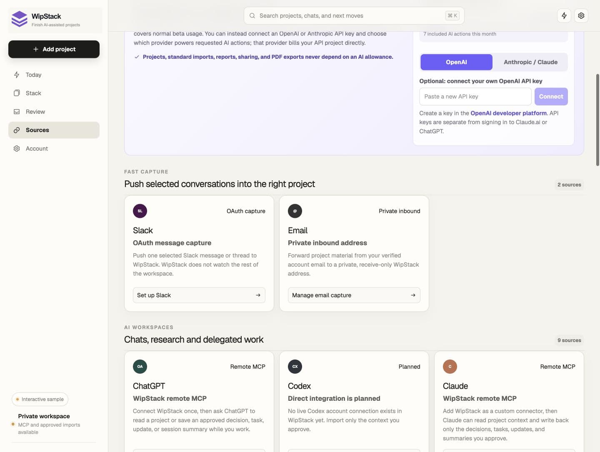Open the Stack page

(54, 93)
